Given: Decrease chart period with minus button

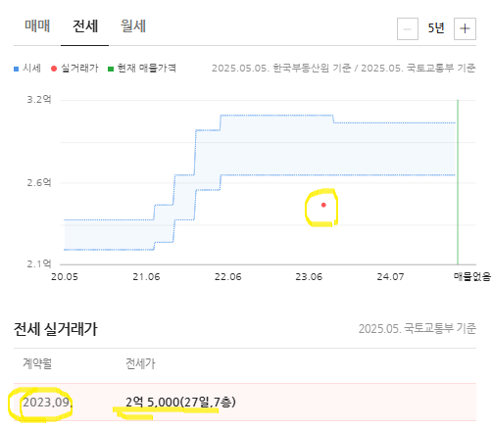Looking at the screenshot, I should click(x=408, y=29).
